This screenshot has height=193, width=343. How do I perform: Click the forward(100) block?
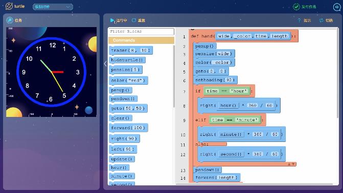click(x=128, y=128)
